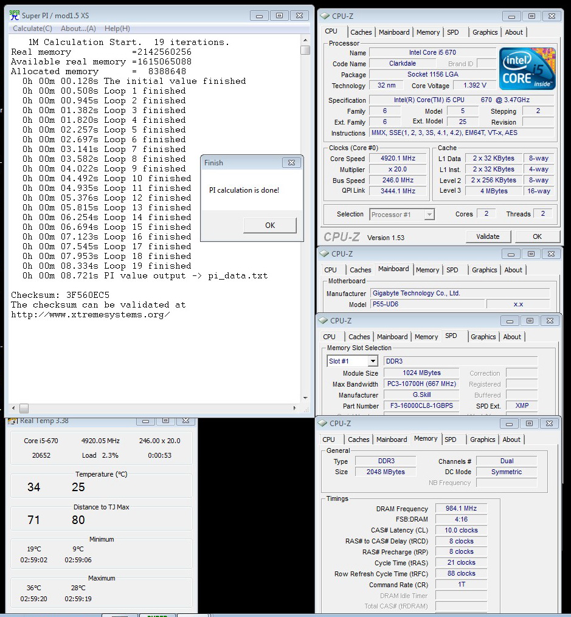Screen dimensions: 571x617
Task: Select Graphics tab in CPU-Z SPD window
Action: (x=483, y=337)
